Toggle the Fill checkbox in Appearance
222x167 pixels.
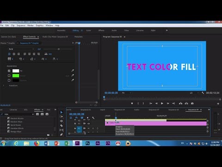(x=9, y=71)
